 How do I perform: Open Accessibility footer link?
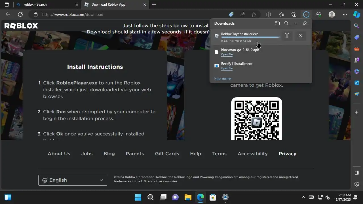pyautogui.click(x=252, y=154)
